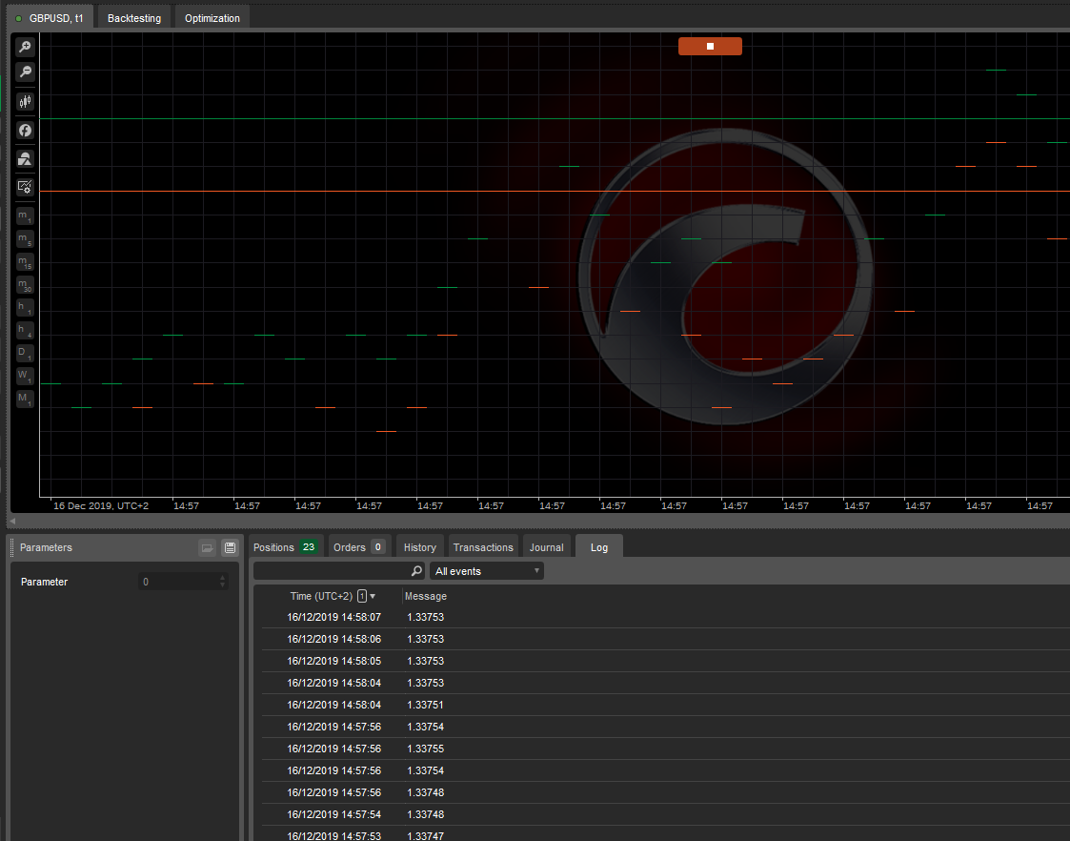Image resolution: width=1070 pixels, height=841 pixels.
Task: Click the green horizontal price line
Action: (x=555, y=119)
